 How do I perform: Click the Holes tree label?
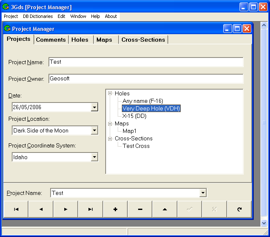[x=122, y=93]
